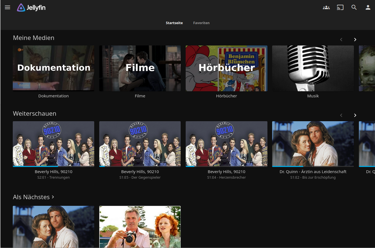Open the Filme library card

click(140, 68)
